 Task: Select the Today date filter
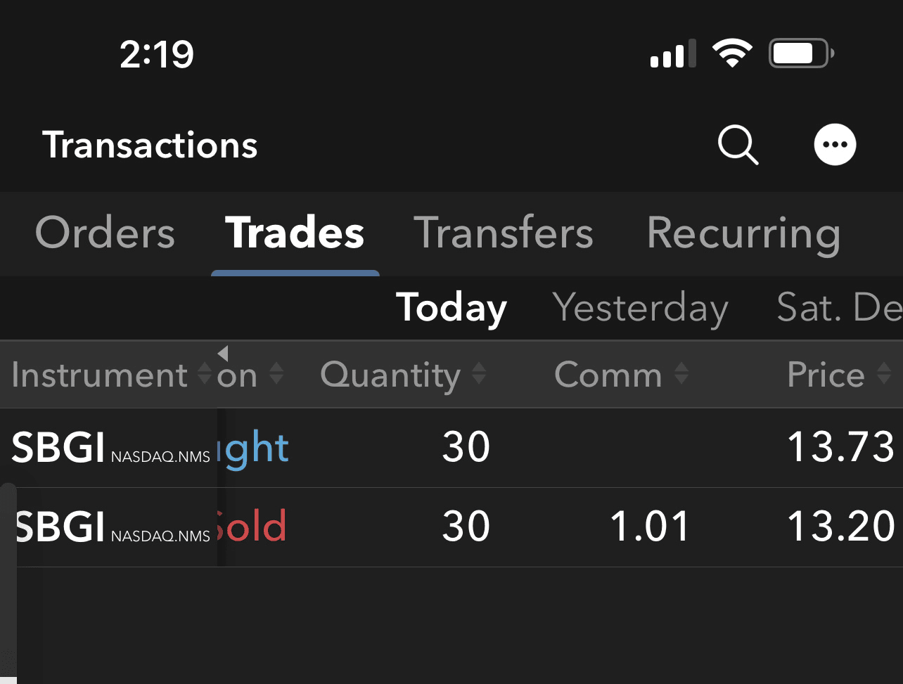[451, 308]
